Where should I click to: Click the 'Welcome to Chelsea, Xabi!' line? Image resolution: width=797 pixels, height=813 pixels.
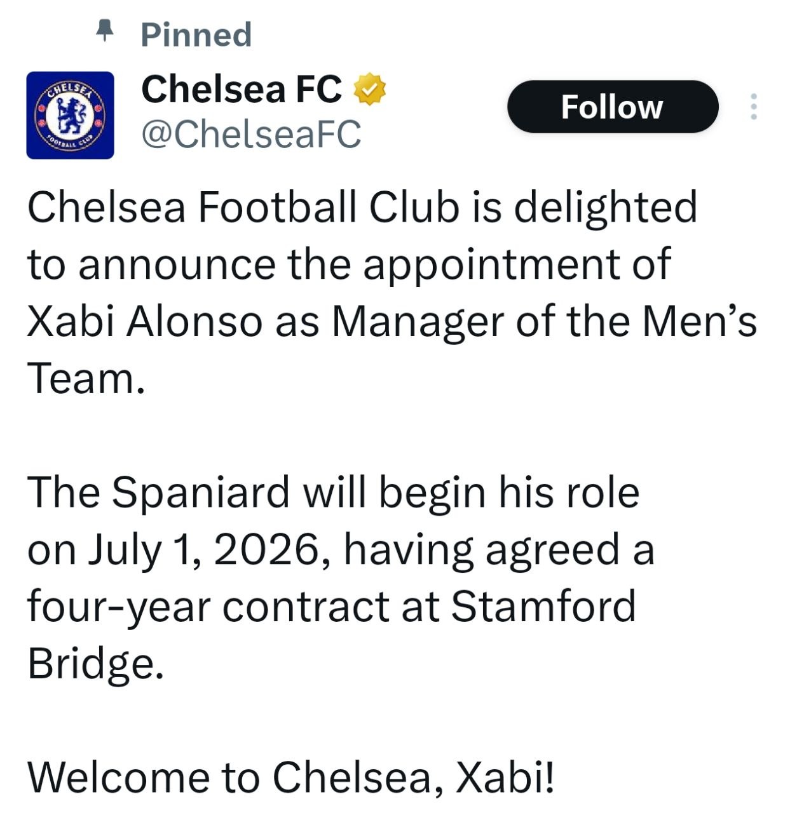click(x=291, y=777)
